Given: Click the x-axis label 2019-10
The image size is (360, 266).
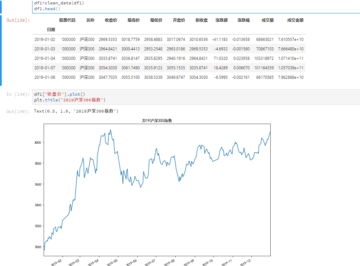Looking at the screenshot, I should tap(207, 262).
